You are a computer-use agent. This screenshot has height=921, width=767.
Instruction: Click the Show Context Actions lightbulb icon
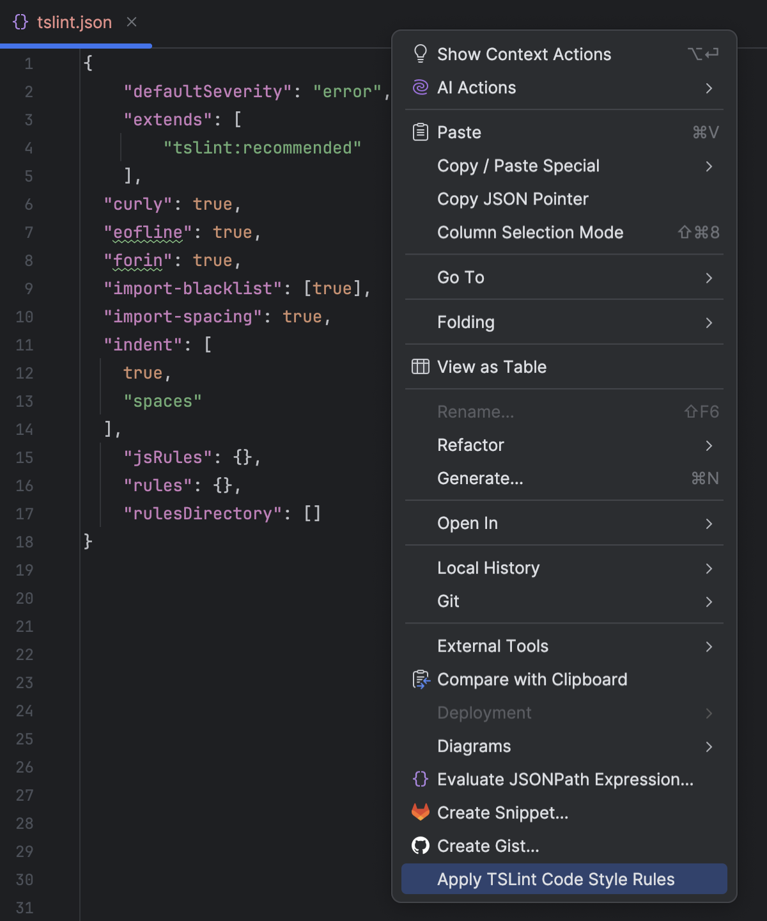(420, 54)
